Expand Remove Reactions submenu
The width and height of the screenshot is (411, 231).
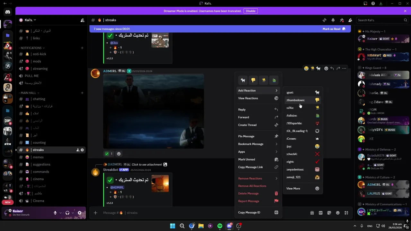click(x=258, y=178)
